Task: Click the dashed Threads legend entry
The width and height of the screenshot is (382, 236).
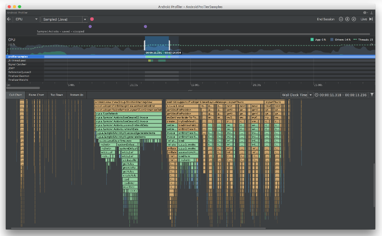Action: tap(363, 40)
